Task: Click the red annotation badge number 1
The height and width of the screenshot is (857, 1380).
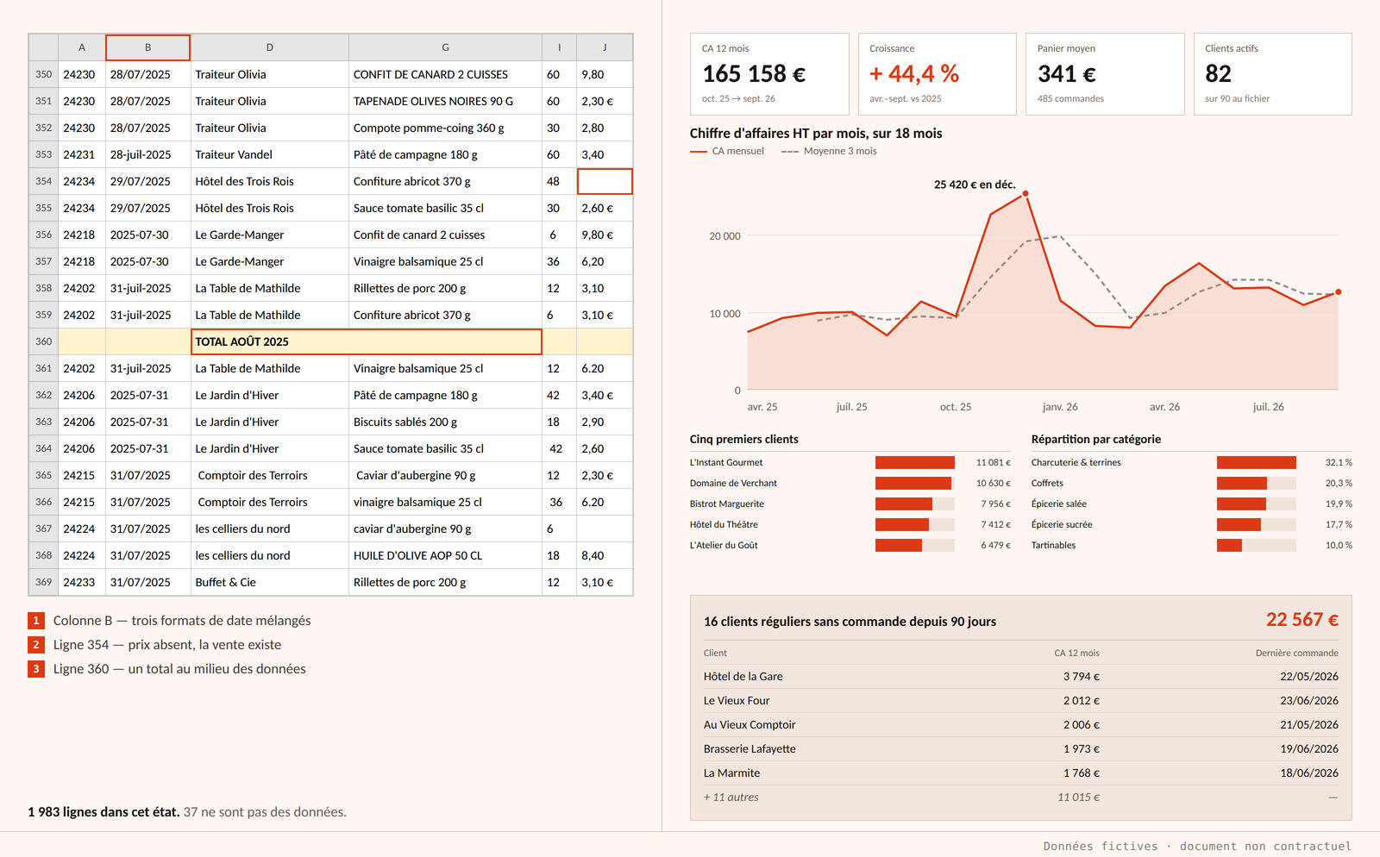Action: click(36, 621)
